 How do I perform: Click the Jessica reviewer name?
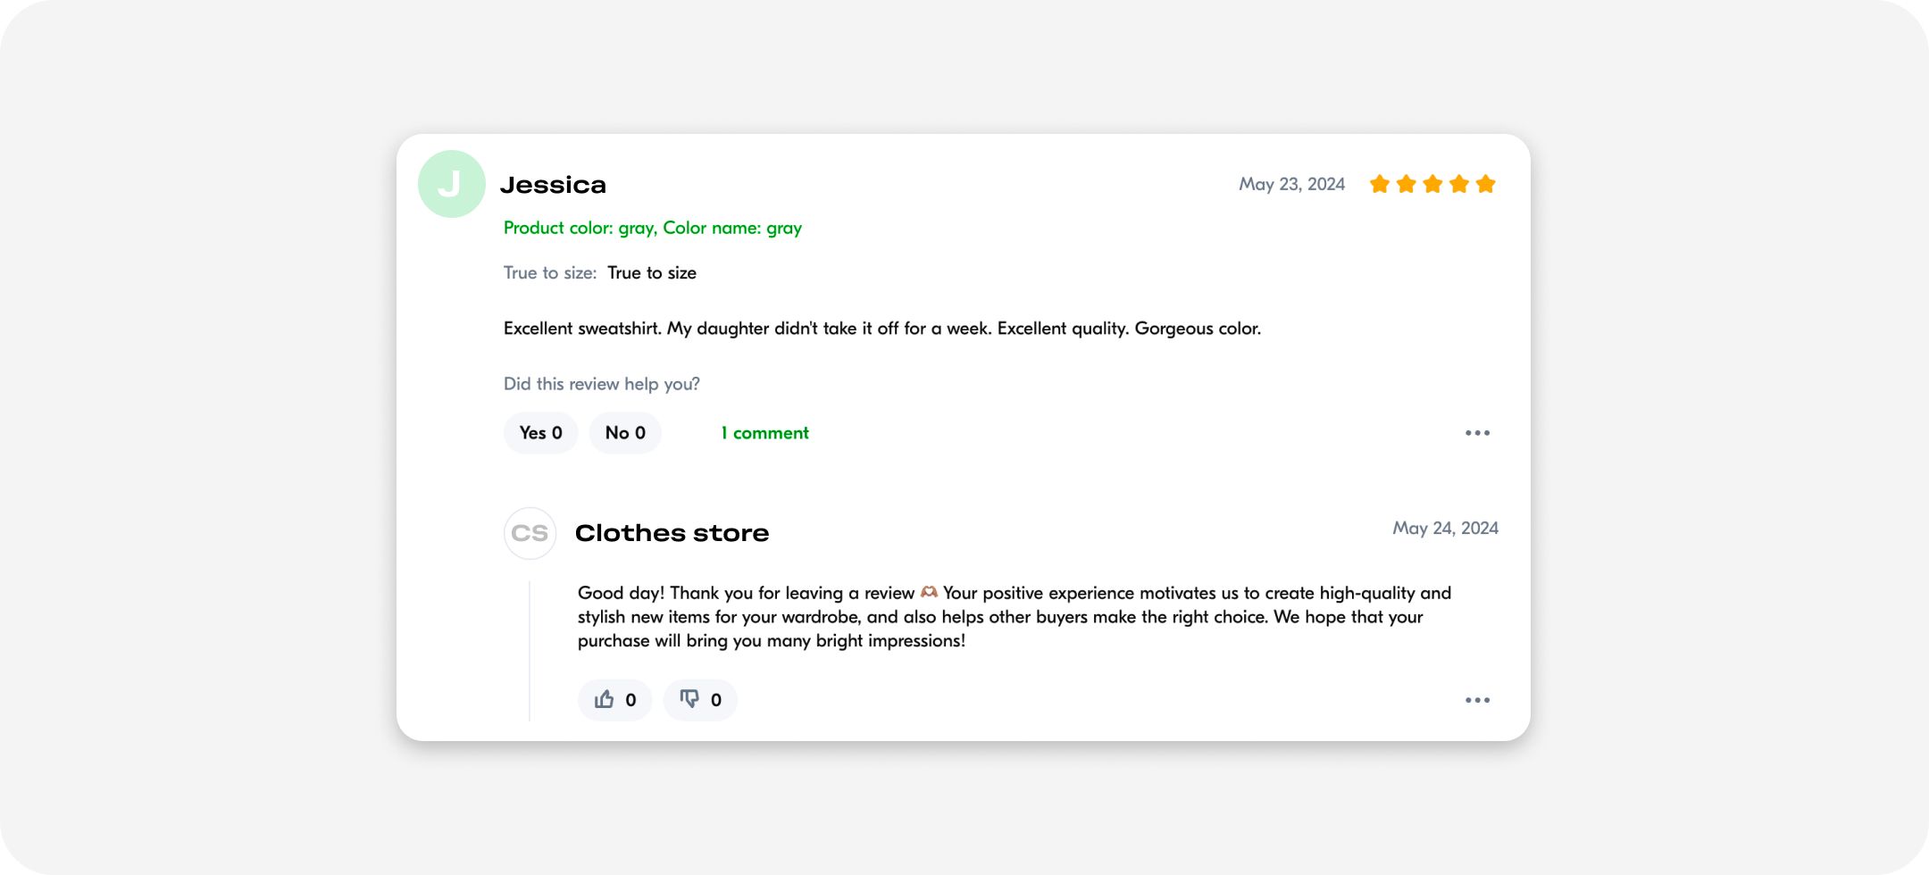point(554,185)
